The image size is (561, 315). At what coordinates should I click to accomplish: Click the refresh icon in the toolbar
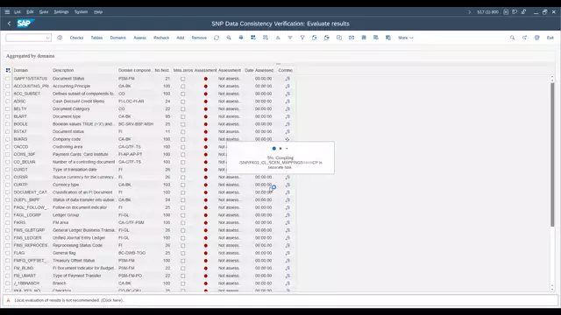point(217,38)
